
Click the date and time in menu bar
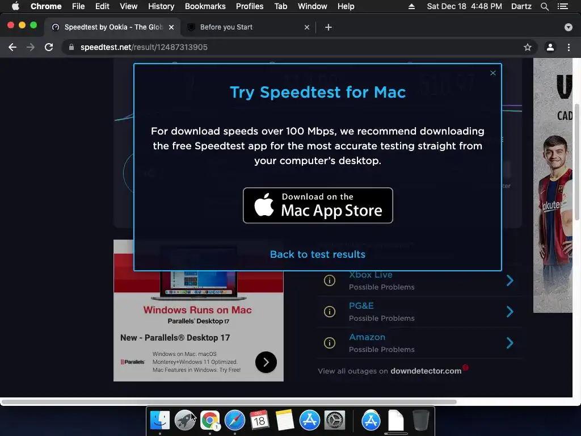pos(464,6)
